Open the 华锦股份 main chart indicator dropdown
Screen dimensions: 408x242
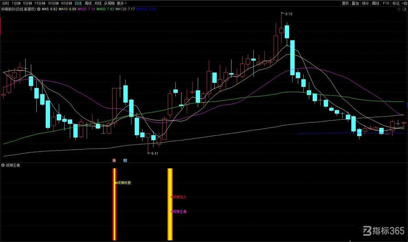(x=39, y=9)
